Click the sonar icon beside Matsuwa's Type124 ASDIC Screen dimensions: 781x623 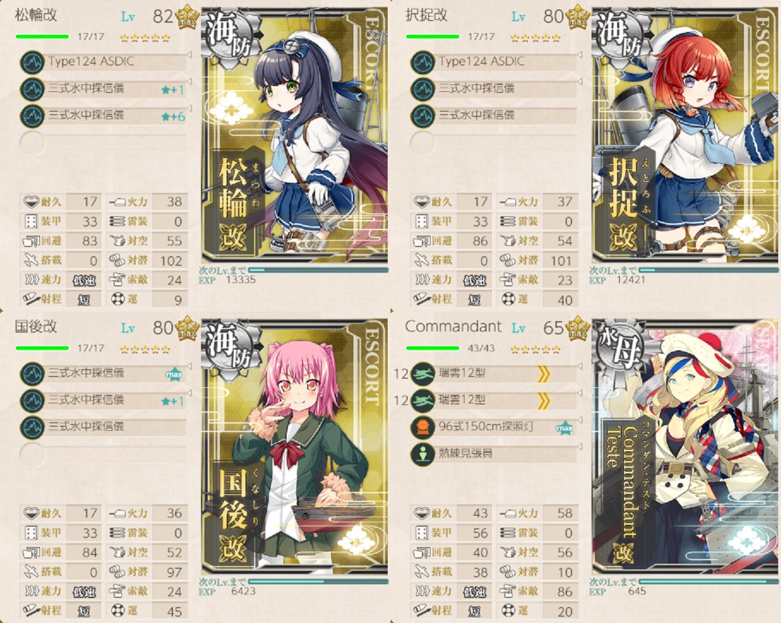coord(32,62)
